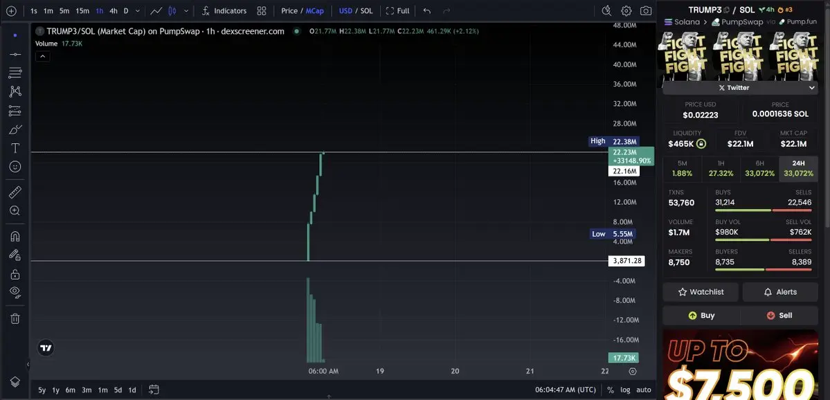Select the D daily timeframe

click(126, 10)
